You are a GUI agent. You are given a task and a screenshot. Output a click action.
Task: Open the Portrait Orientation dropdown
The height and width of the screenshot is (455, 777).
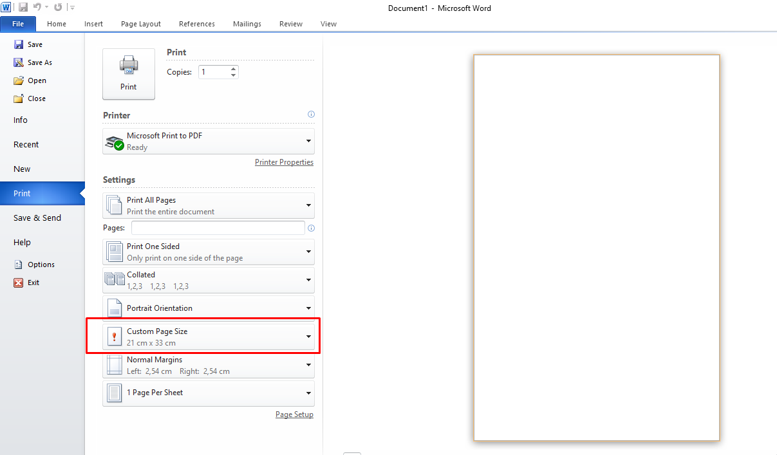click(x=209, y=308)
